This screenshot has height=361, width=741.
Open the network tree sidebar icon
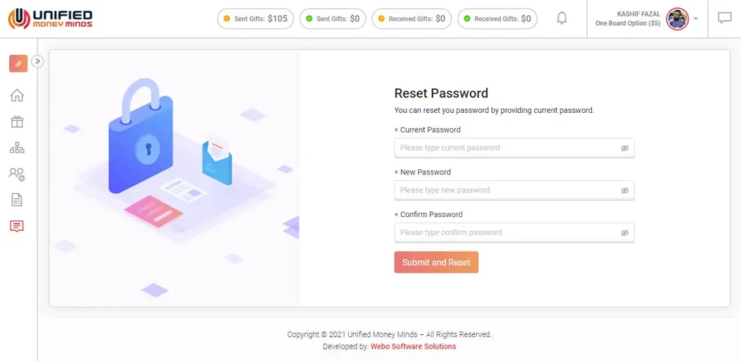tap(17, 148)
